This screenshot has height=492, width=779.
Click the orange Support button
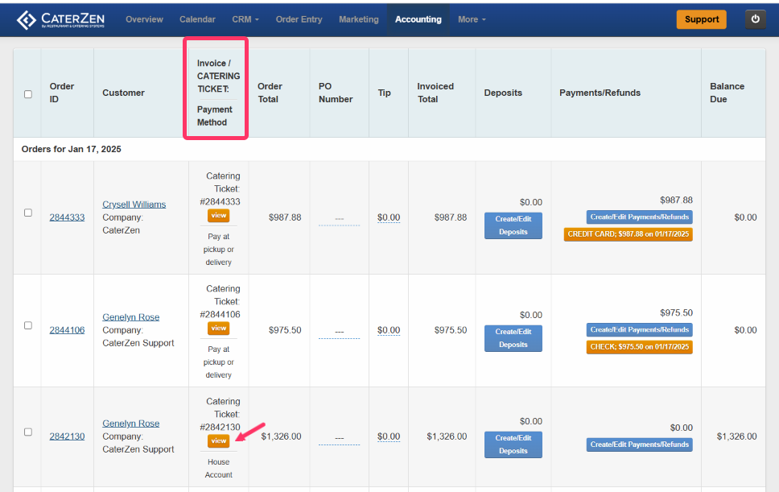coord(702,19)
